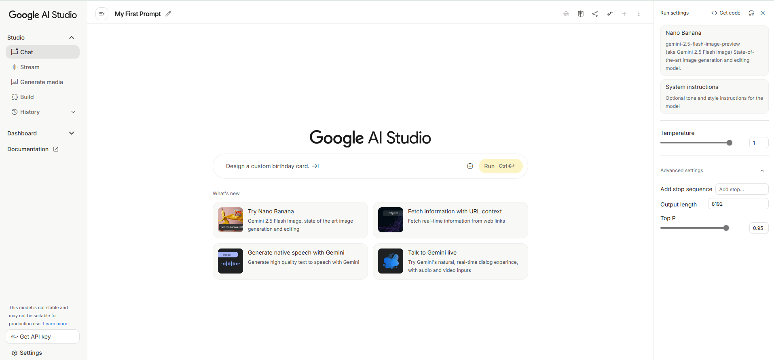Toggle the left navigation sidebar button
The image size is (774, 360).
102,14
